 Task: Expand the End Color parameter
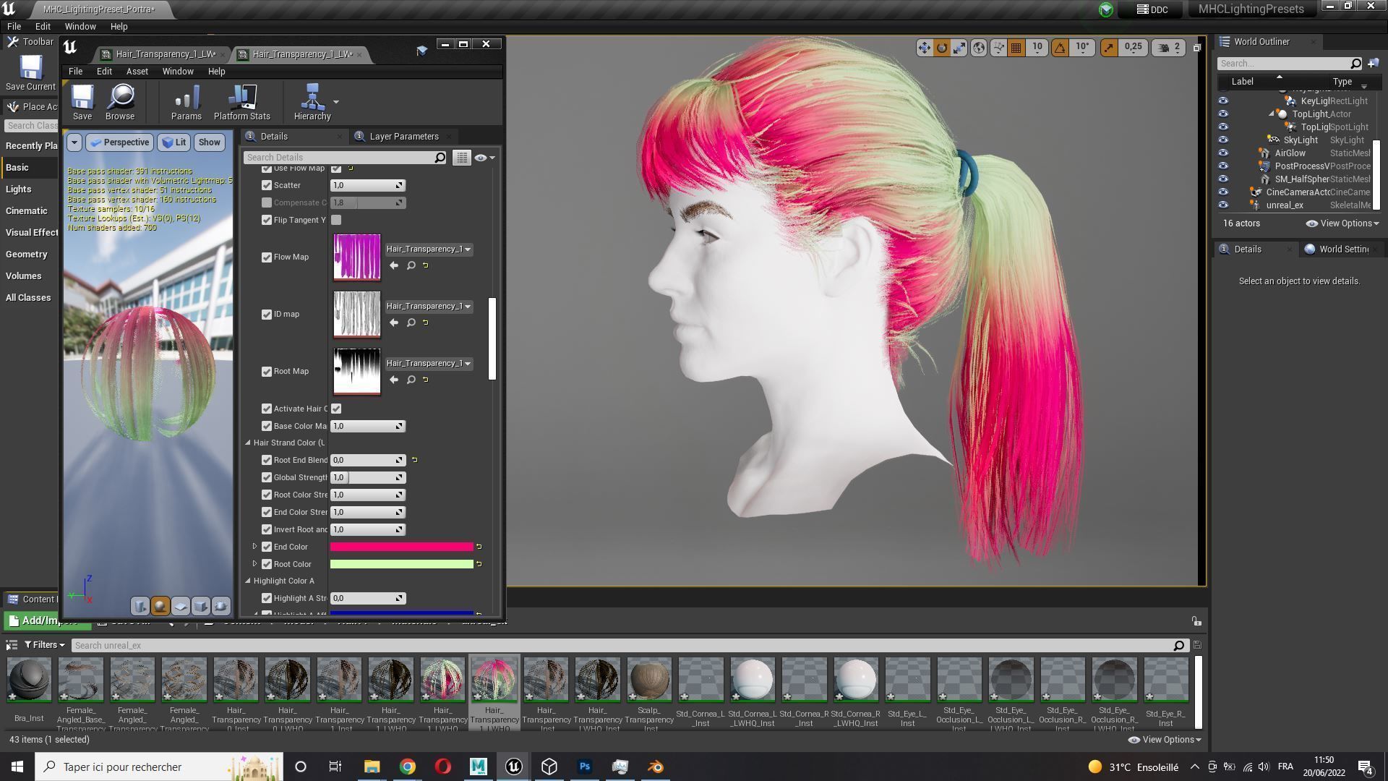pyautogui.click(x=254, y=547)
